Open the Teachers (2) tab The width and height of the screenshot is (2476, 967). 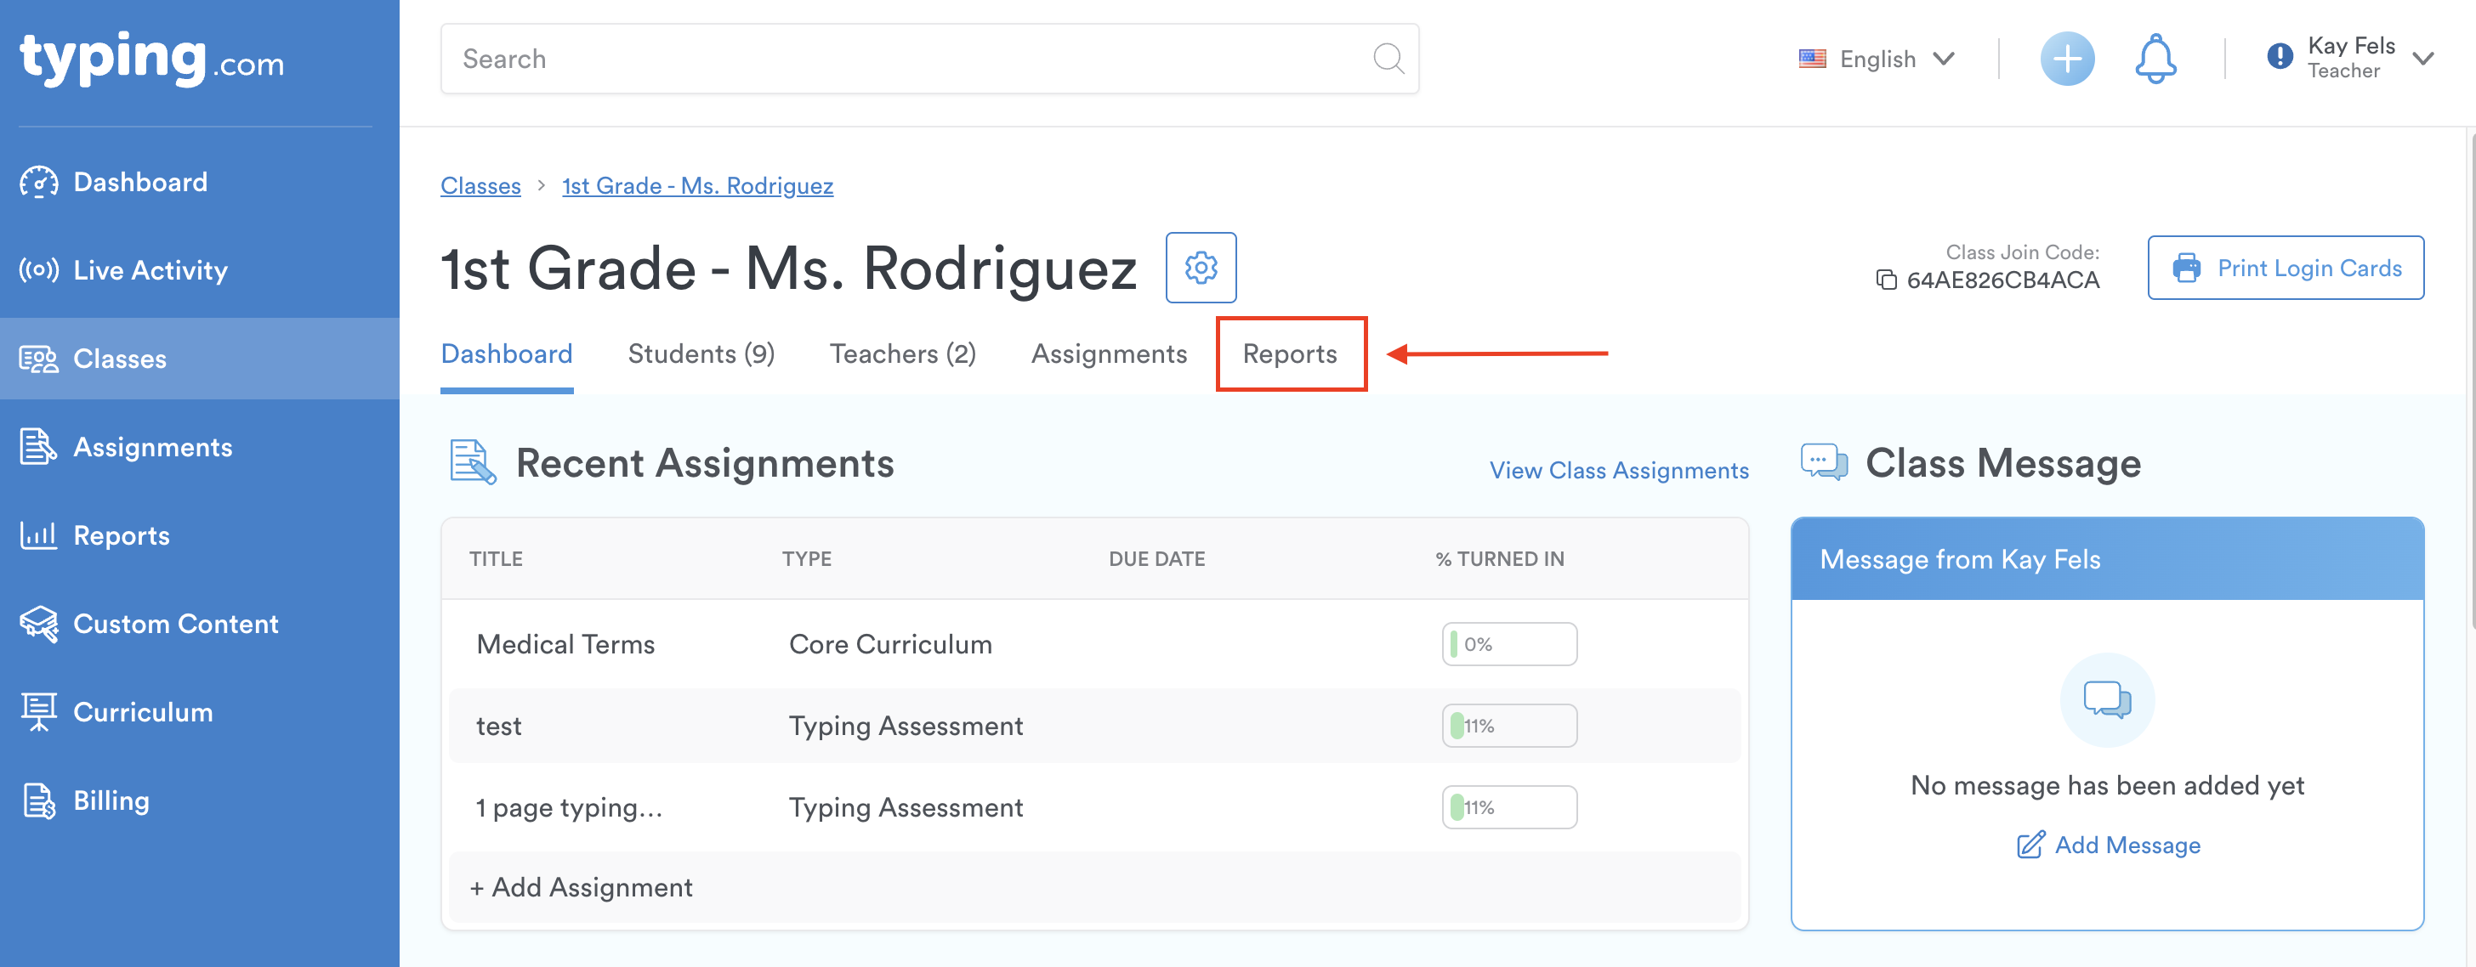coord(902,354)
